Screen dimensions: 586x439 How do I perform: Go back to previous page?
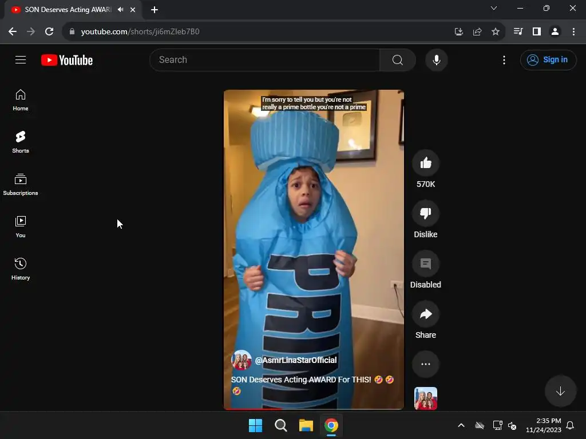13,32
